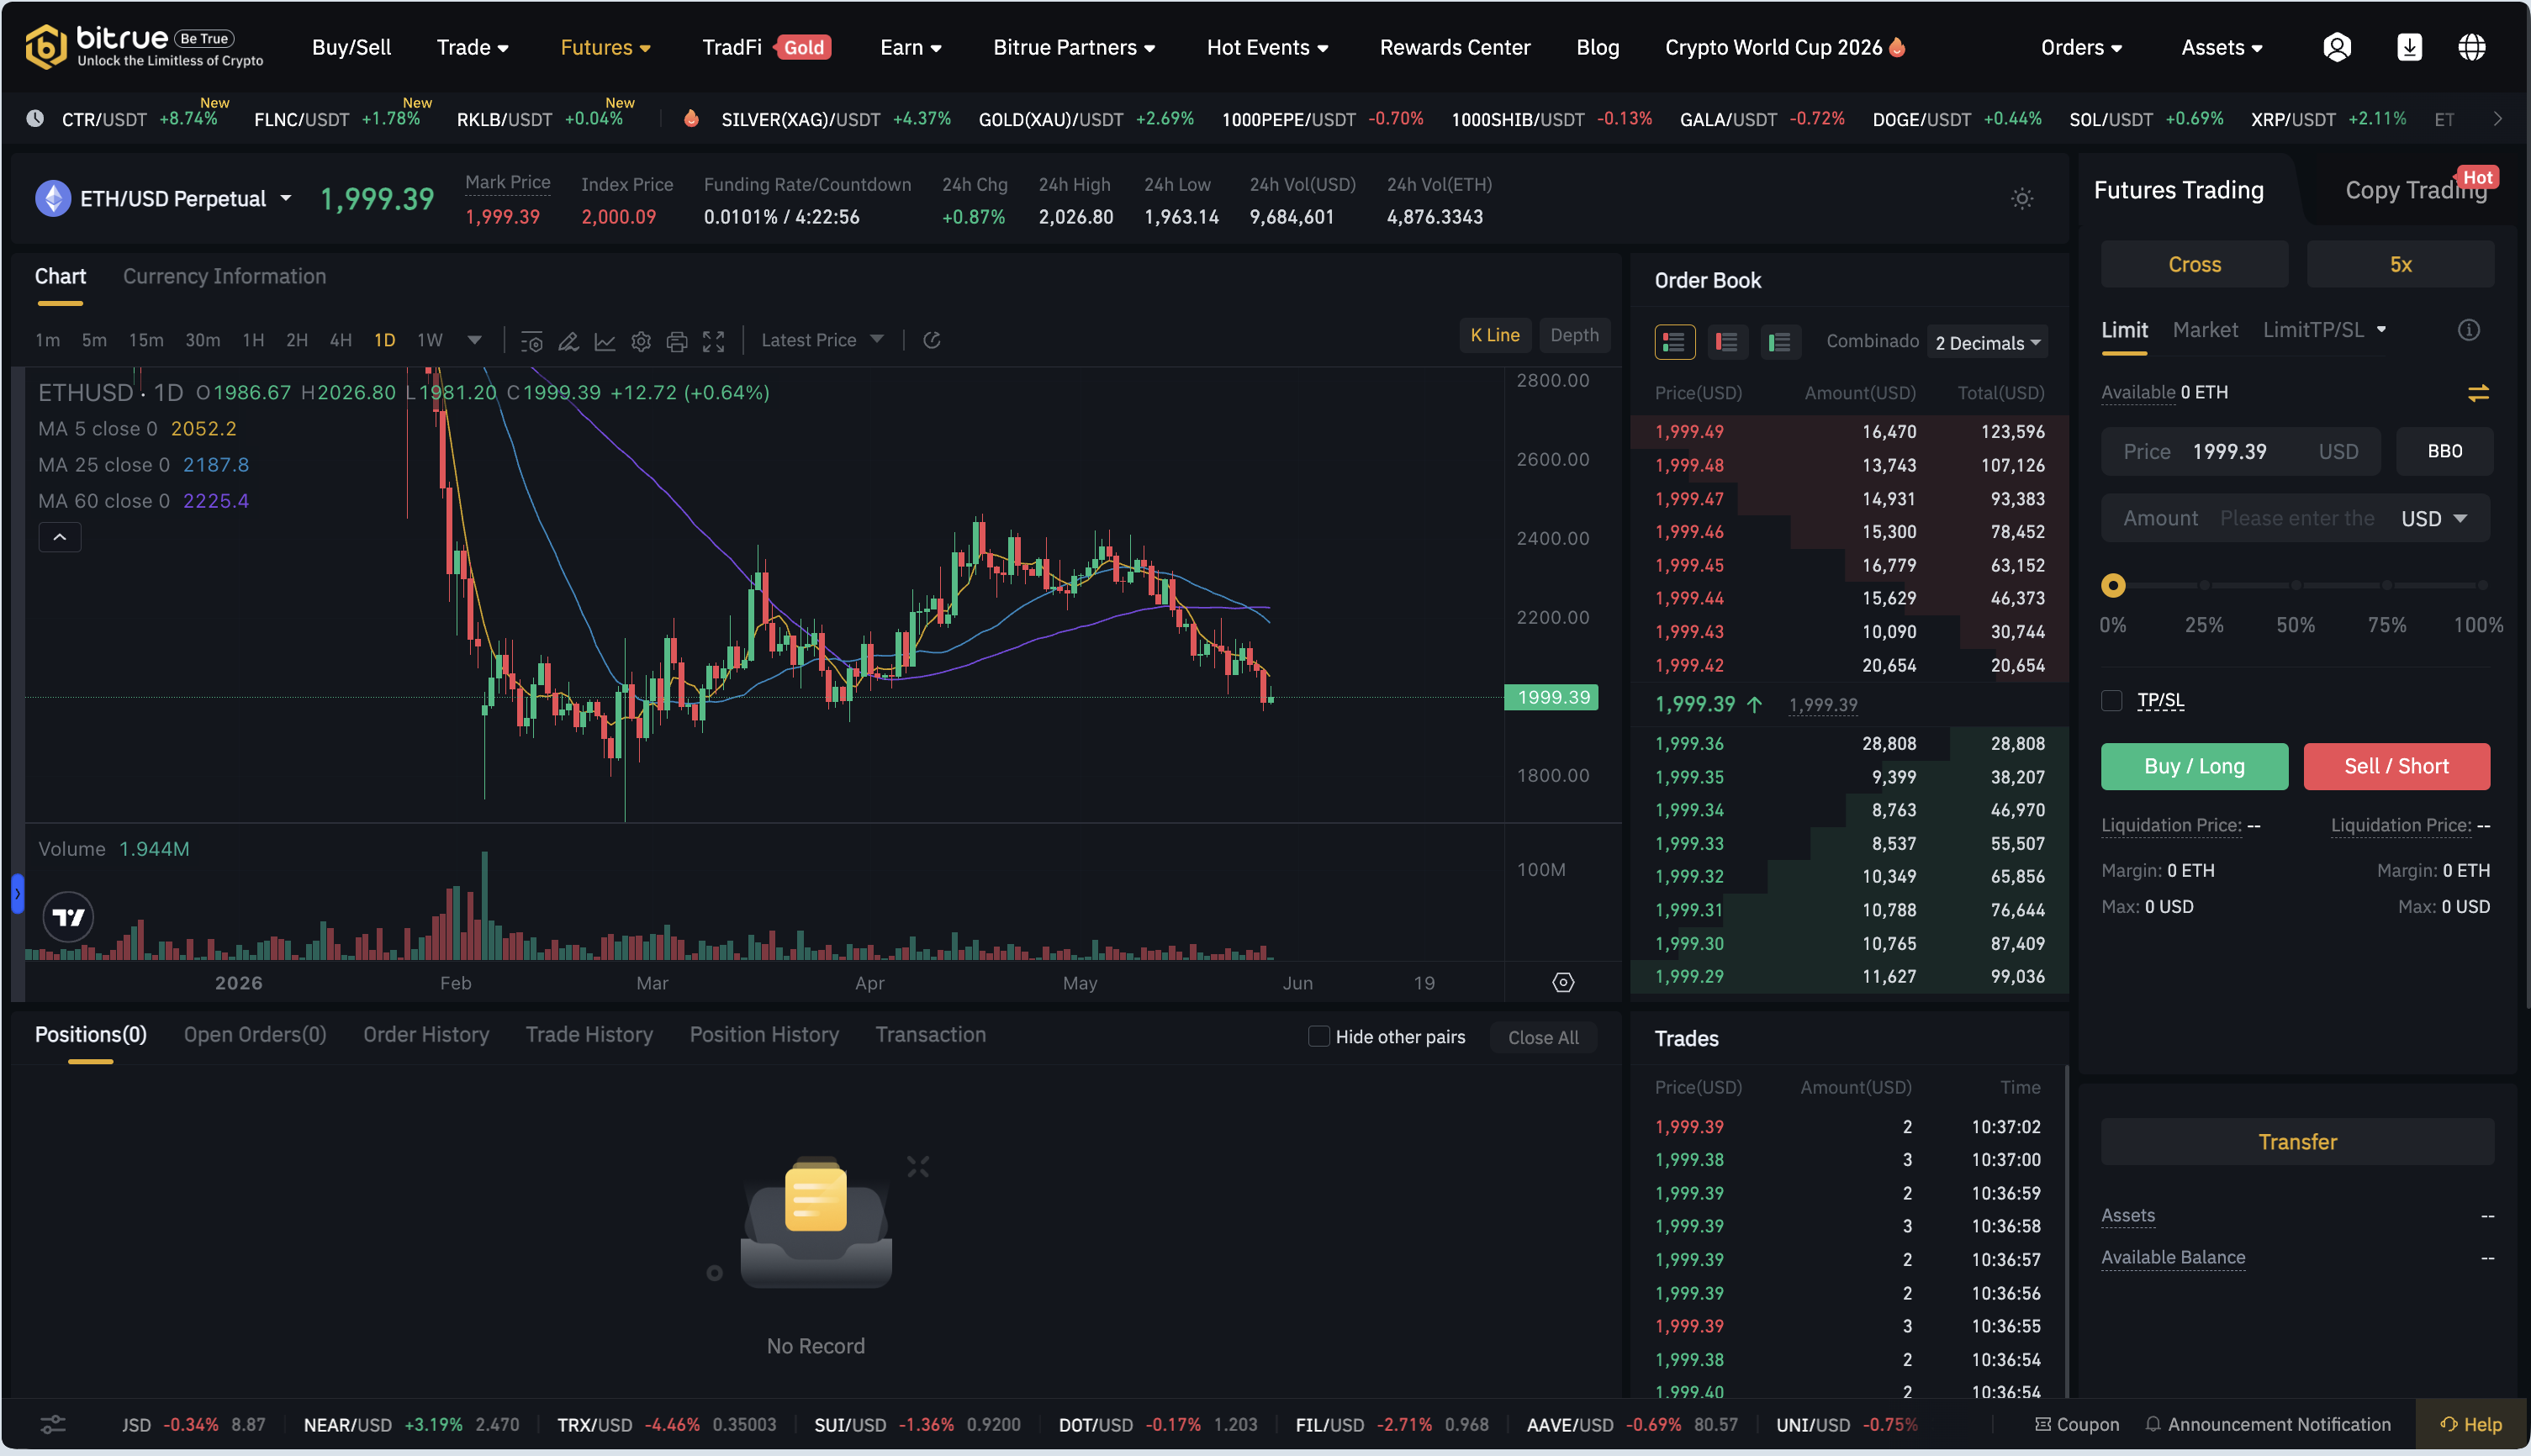Screen dimensions: 2531x1456
Task: Open LimitTP/SL order type dropdown
Action: (x=2324, y=330)
